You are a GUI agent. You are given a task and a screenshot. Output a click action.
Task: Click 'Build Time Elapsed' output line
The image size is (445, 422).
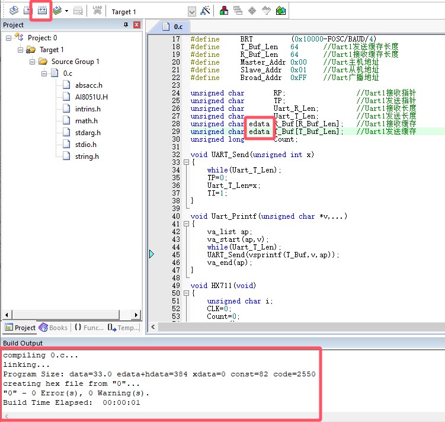72,402
